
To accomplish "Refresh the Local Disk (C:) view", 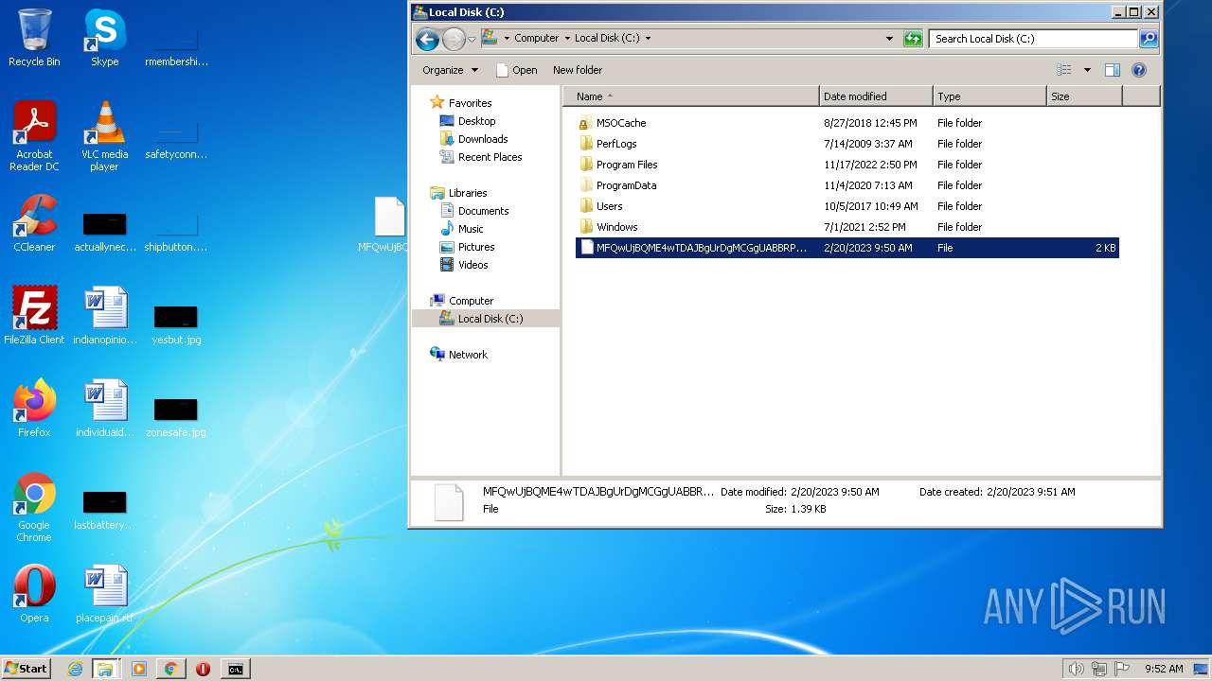I will (913, 39).
